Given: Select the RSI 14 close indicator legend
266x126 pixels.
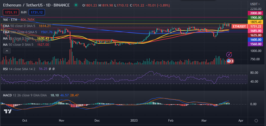Looking at the screenshot, I should pyautogui.click(x=19, y=69).
